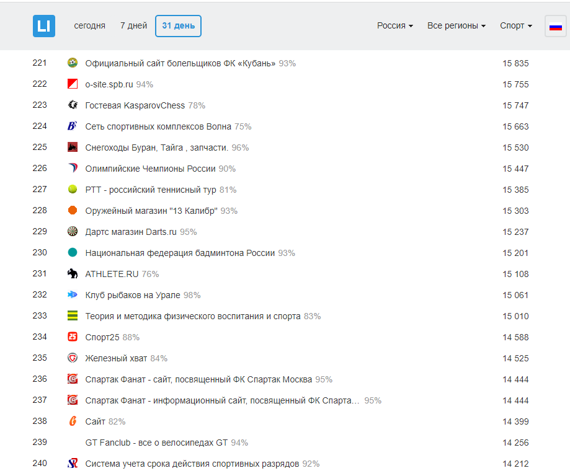This screenshot has width=570, height=476.
Task: Click the orange 13 Калибр favicon
Action: click(73, 210)
